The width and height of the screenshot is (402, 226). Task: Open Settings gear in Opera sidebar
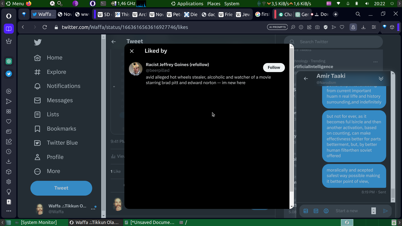(x=9, y=182)
